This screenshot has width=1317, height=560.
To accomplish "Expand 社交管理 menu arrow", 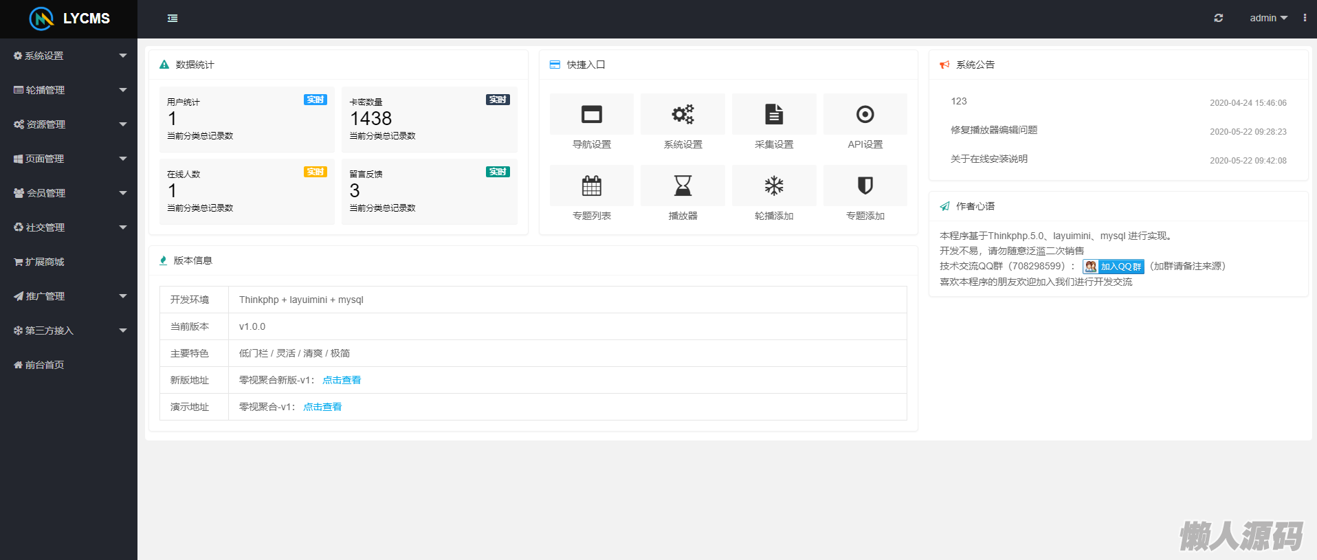I will click(123, 227).
